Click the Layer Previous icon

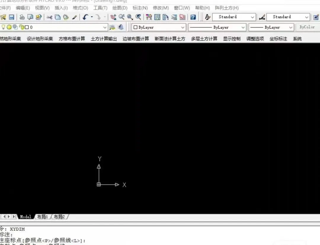121,27
